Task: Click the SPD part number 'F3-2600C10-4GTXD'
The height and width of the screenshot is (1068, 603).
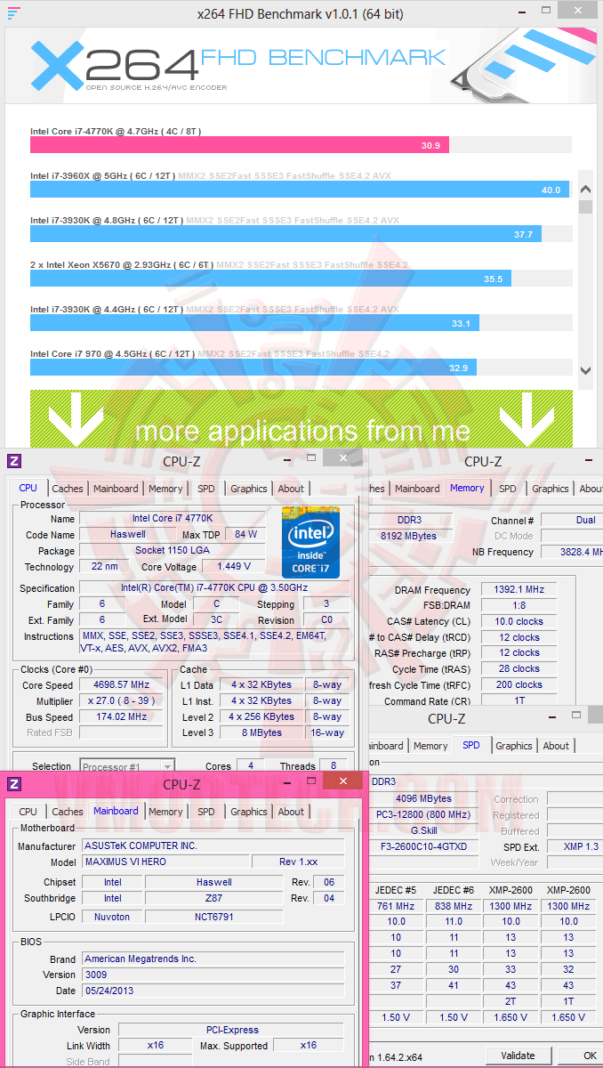Action: (x=422, y=847)
